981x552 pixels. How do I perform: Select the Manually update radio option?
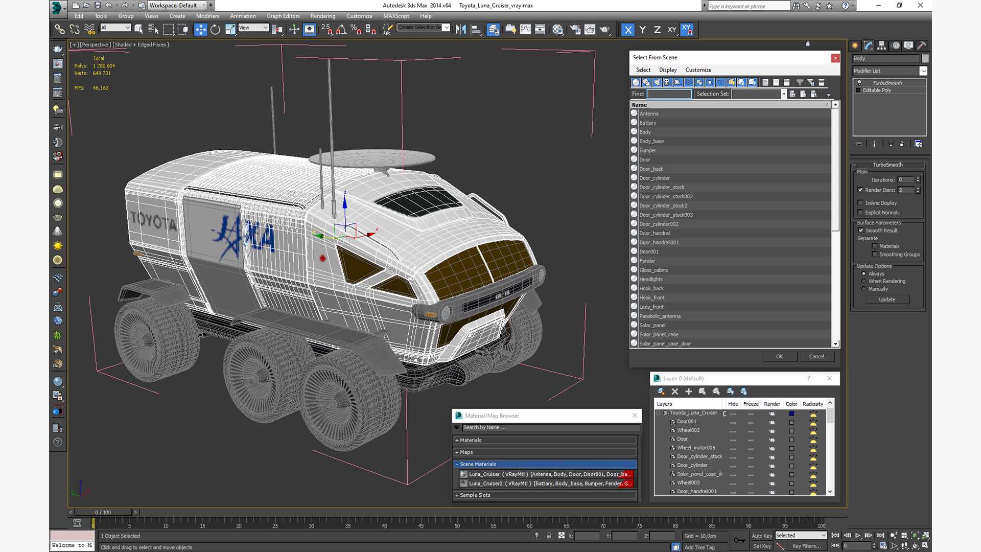(x=863, y=289)
